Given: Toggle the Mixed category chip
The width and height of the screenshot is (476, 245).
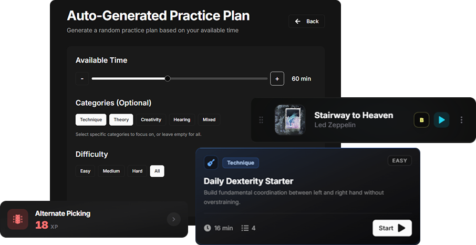Looking at the screenshot, I should 209,120.
